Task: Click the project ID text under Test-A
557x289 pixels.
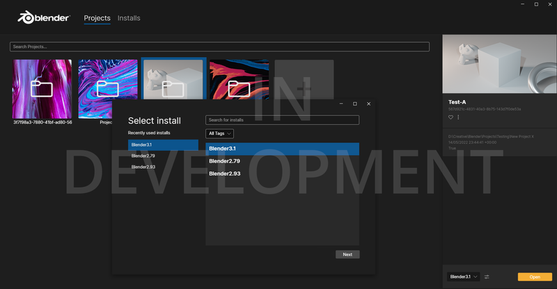Action: [484, 109]
